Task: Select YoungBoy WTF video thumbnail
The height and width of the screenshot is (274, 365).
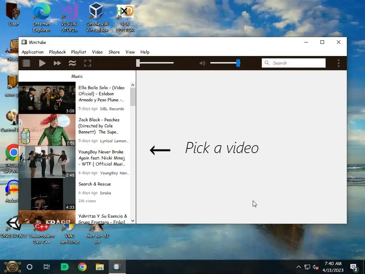Action: click(47, 162)
